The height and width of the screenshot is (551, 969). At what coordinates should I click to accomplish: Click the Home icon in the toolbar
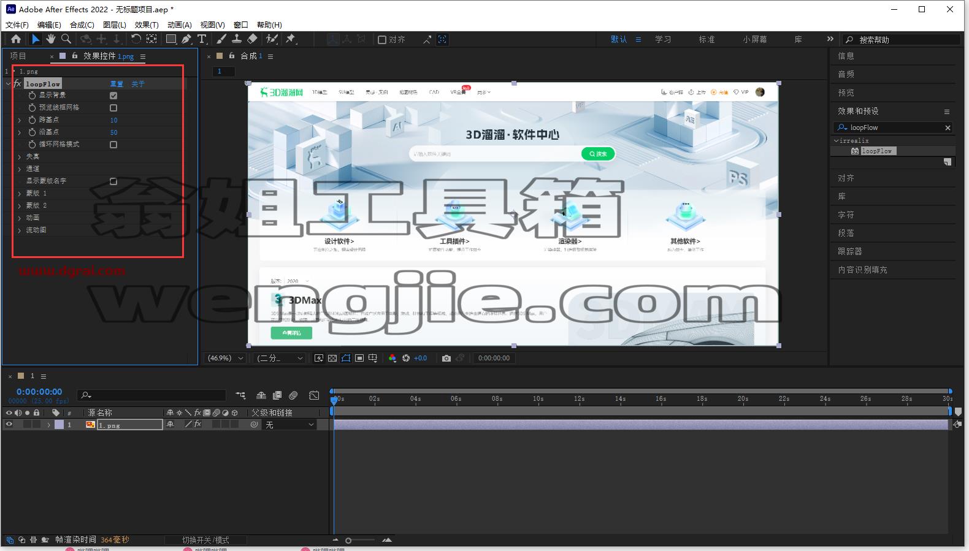click(16, 39)
